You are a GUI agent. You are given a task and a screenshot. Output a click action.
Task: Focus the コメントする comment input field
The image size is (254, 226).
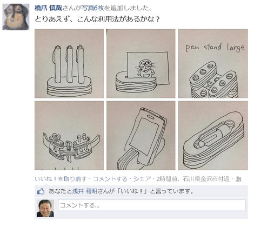[x=152, y=205]
